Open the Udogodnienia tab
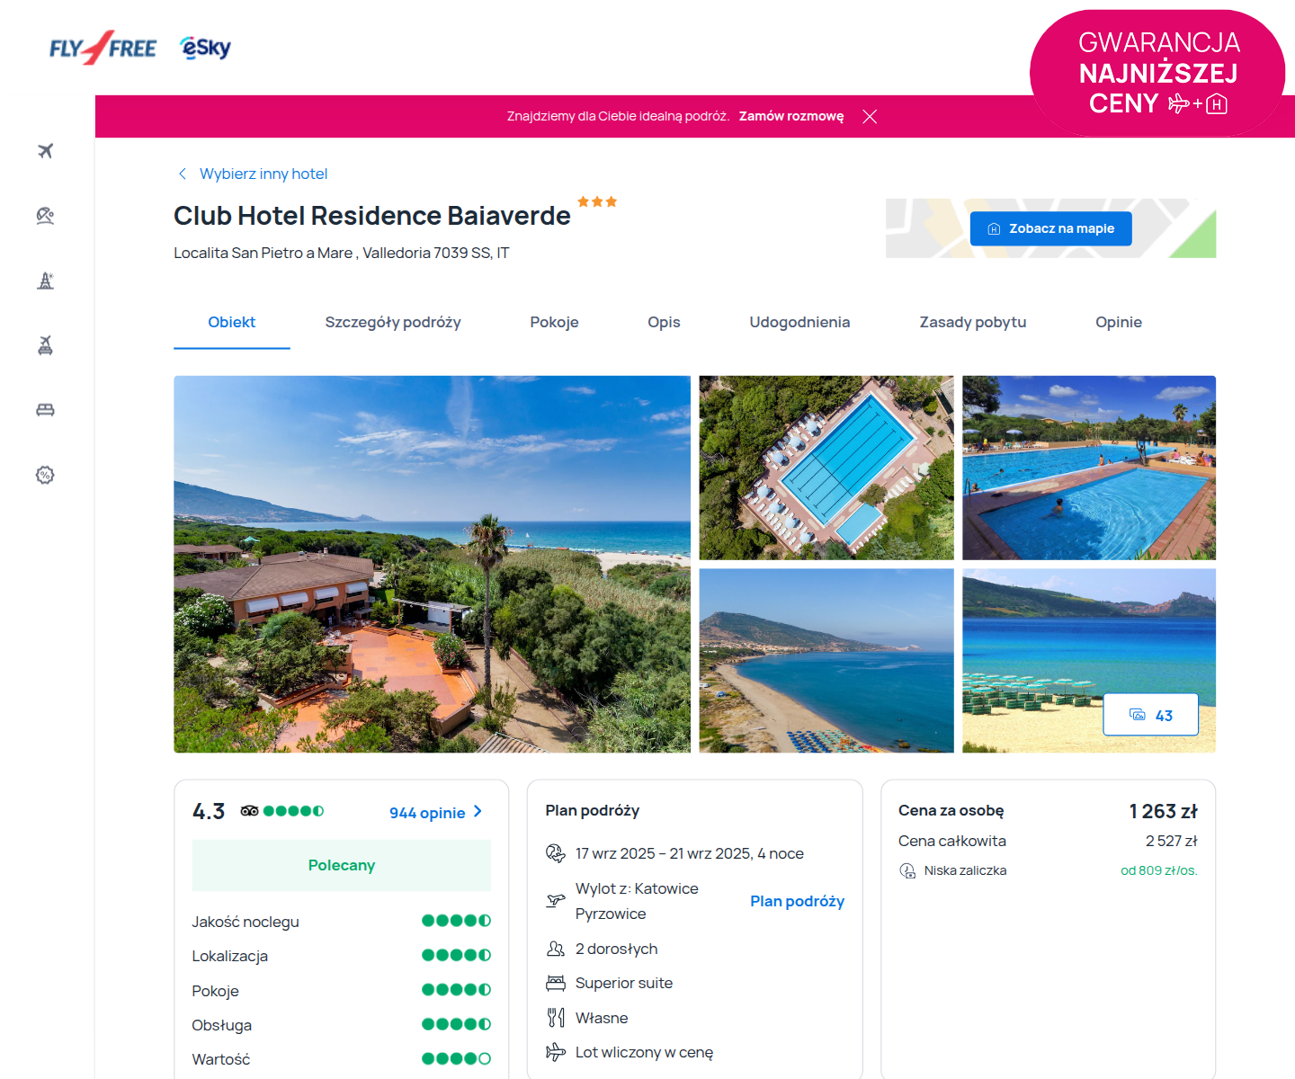 pyautogui.click(x=799, y=322)
